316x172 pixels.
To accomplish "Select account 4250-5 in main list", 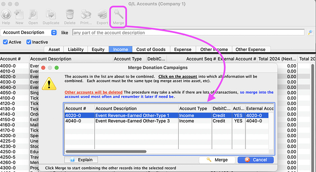I will [x=8, y=157].
